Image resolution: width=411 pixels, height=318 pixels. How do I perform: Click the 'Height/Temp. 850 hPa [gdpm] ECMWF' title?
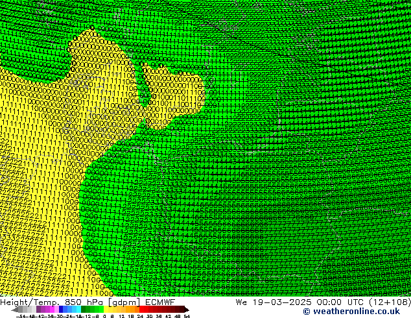(88, 302)
